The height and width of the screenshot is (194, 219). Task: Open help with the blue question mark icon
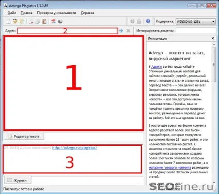pyautogui.click(x=148, y=21)
